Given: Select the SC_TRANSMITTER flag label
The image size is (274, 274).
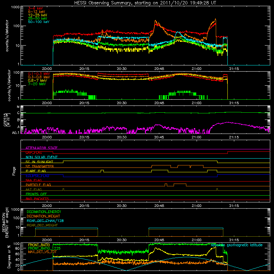Looking at the screenshot, I should coord(40,166).
